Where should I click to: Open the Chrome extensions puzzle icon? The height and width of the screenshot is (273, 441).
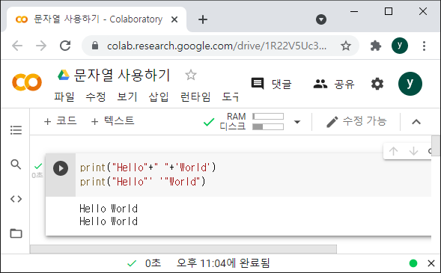[375, 46]
